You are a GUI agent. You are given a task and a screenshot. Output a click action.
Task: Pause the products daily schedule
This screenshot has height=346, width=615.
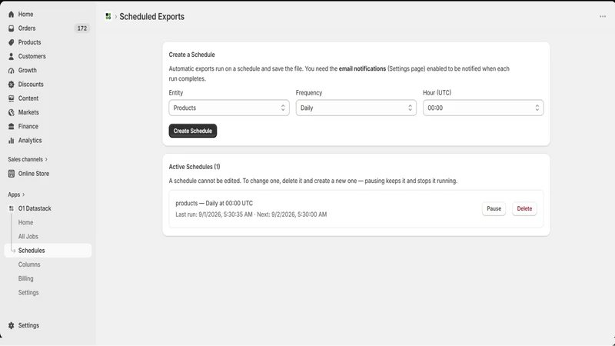[494, 208]
